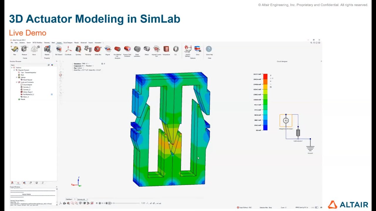Switch to the MT3D Workflow tab

pos(37,43)
